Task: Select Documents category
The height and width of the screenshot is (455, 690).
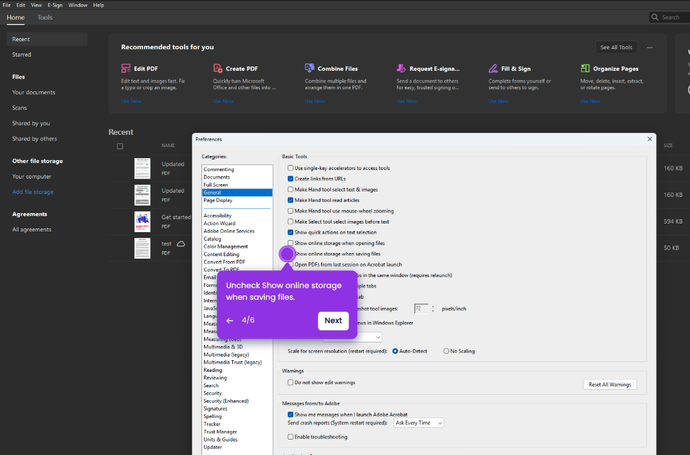Action: click(x=216, y=177)
